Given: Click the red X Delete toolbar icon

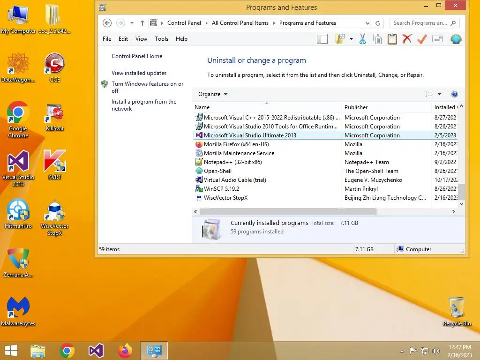Looking at the screenshot, I should (407, 39).
